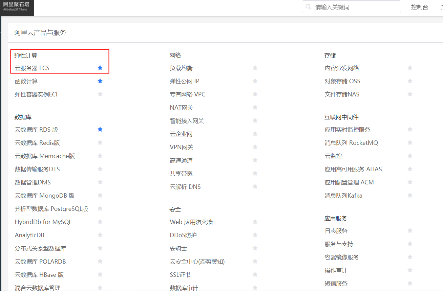Go to 内容分发网络 service
443x291 pixels.
pos(342,68)
